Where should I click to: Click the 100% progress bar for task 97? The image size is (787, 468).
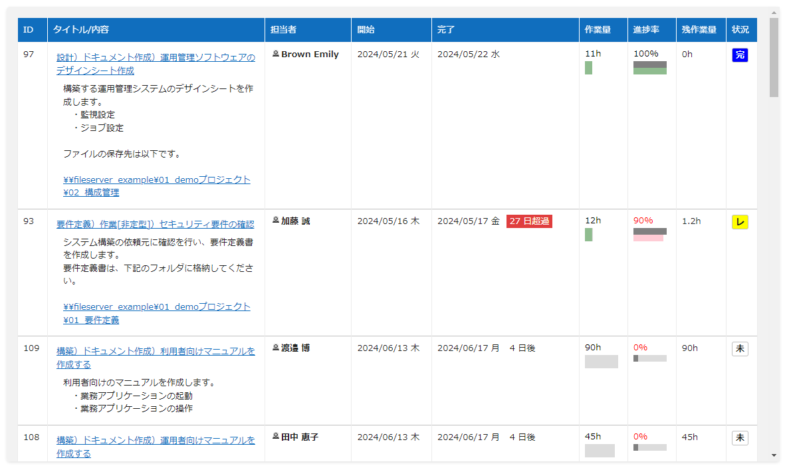pyautogui.click(x=650, y=68)
